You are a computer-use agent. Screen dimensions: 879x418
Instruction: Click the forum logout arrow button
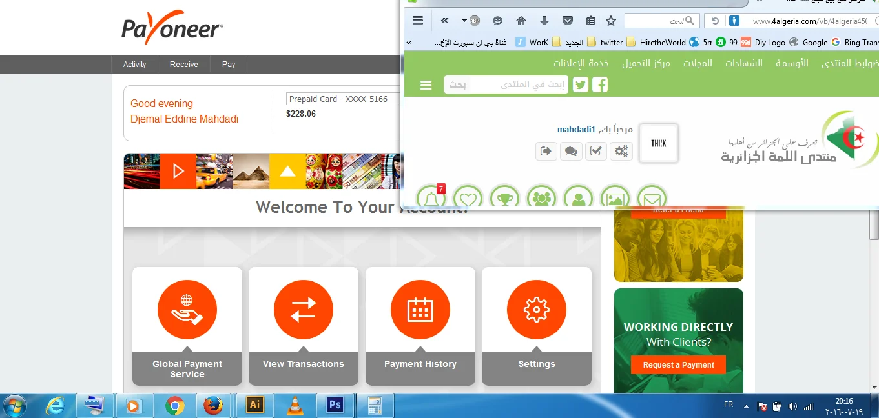click(546, 152)
